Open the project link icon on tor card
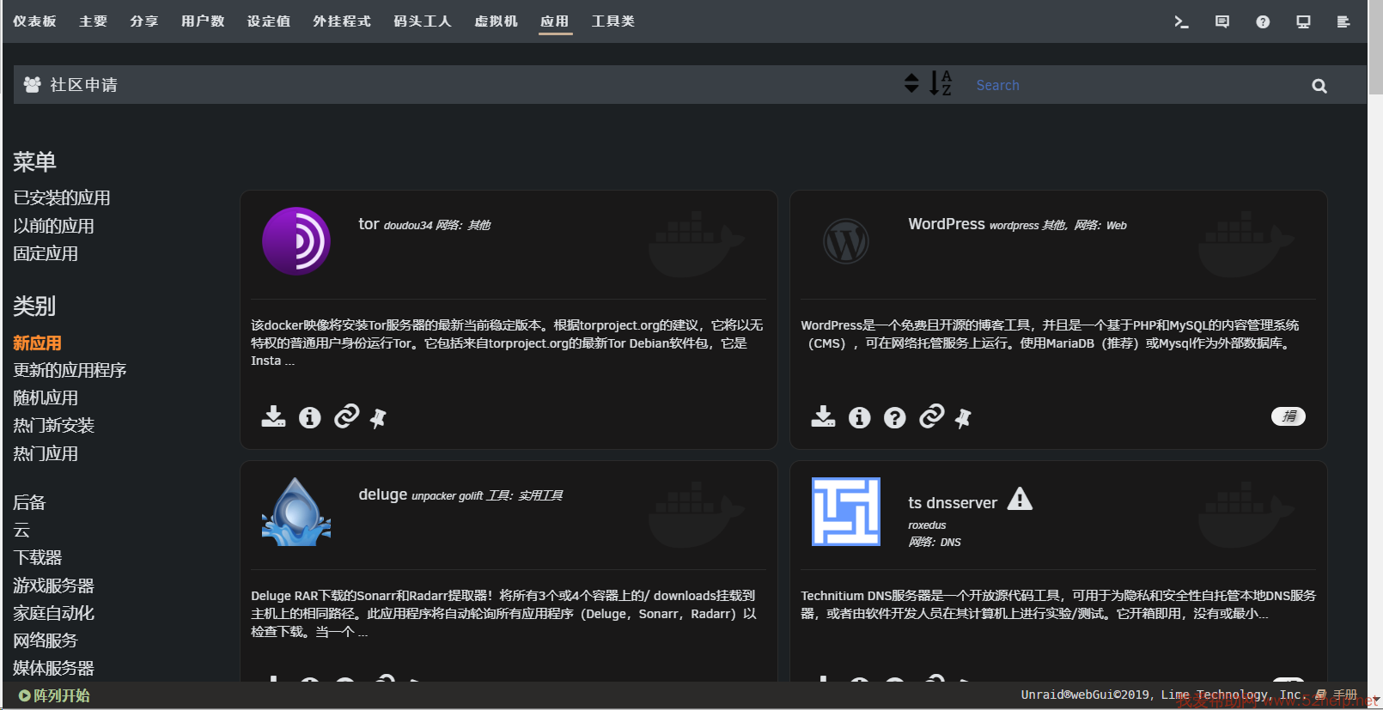Image resolution: width=1383 pixels, height=710 pixels. click(x=346, y=416)
